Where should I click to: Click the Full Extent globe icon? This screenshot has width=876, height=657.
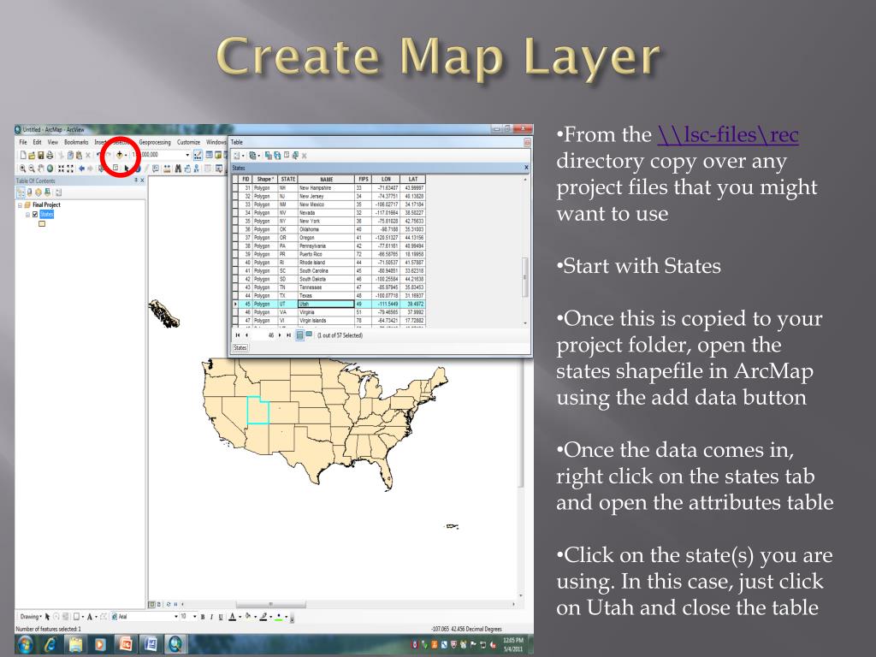51,169
